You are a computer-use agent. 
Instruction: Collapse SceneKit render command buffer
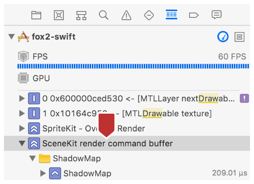(x=22, y=144)
